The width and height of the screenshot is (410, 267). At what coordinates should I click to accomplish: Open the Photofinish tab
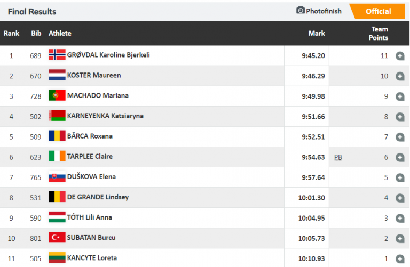click(x=323, y=11)
